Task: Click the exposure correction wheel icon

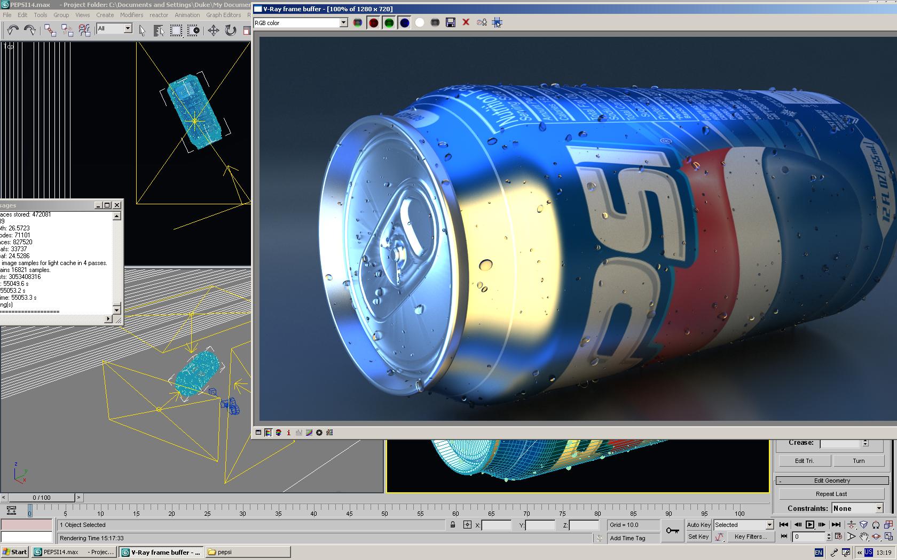Action: pos(319,433)
